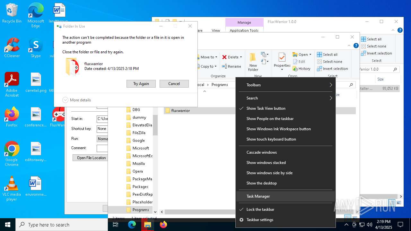Enable Show touch keyboard button
Image resolution: width=411 pixels, height=231 pixels.
pos(285,139)
